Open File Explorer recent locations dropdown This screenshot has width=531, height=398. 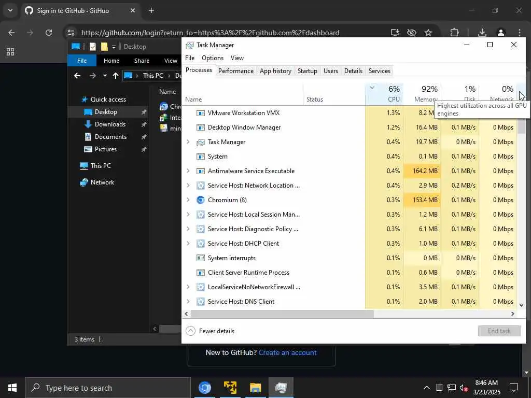click(105, 76)
